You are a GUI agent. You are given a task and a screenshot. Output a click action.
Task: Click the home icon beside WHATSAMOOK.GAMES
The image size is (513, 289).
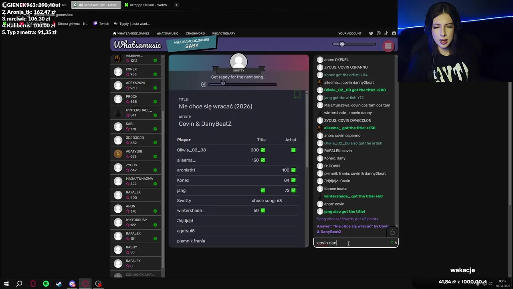click(x=115, y=33)
